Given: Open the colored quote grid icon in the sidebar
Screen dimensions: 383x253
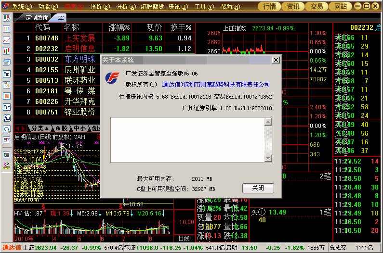Looking at the screenshot, I should tap(7, 29).
